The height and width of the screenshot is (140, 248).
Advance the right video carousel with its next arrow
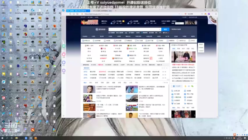pyautogui.click(x=194, y=57)
